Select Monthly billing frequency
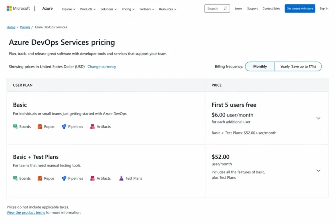335x223 pixels. coord(260,66)
